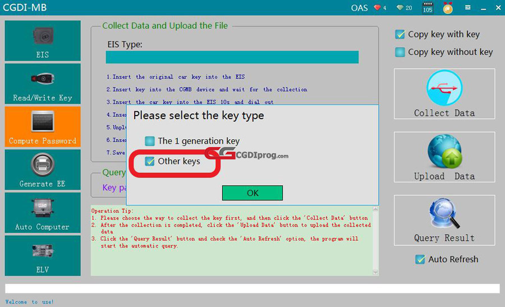Click the Collect Data USB button
Viewport: 505px width, 307px height.
click(444, 94)
